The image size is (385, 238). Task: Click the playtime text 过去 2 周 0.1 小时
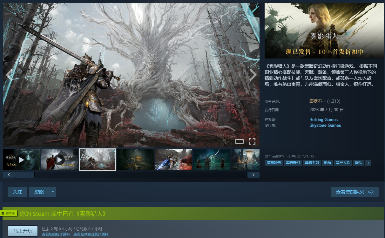coord(58,229)
